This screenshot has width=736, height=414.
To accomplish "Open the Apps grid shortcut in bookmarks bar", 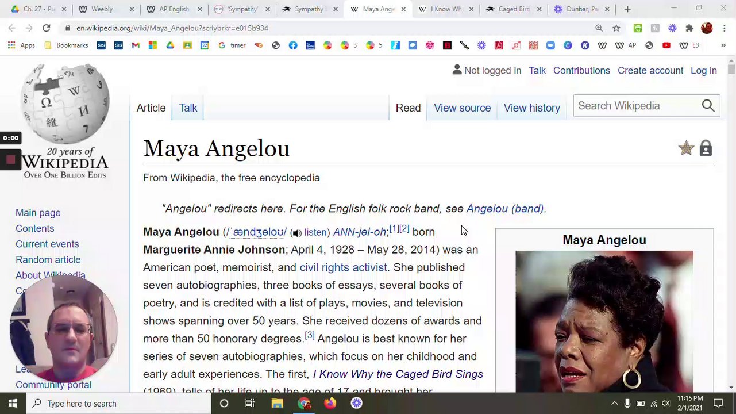I will tap(22, 45).
